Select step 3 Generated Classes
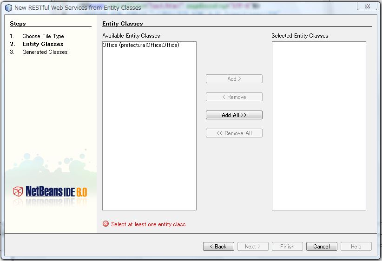Viewport: 382px width, 261px height. tap(45, 52)
